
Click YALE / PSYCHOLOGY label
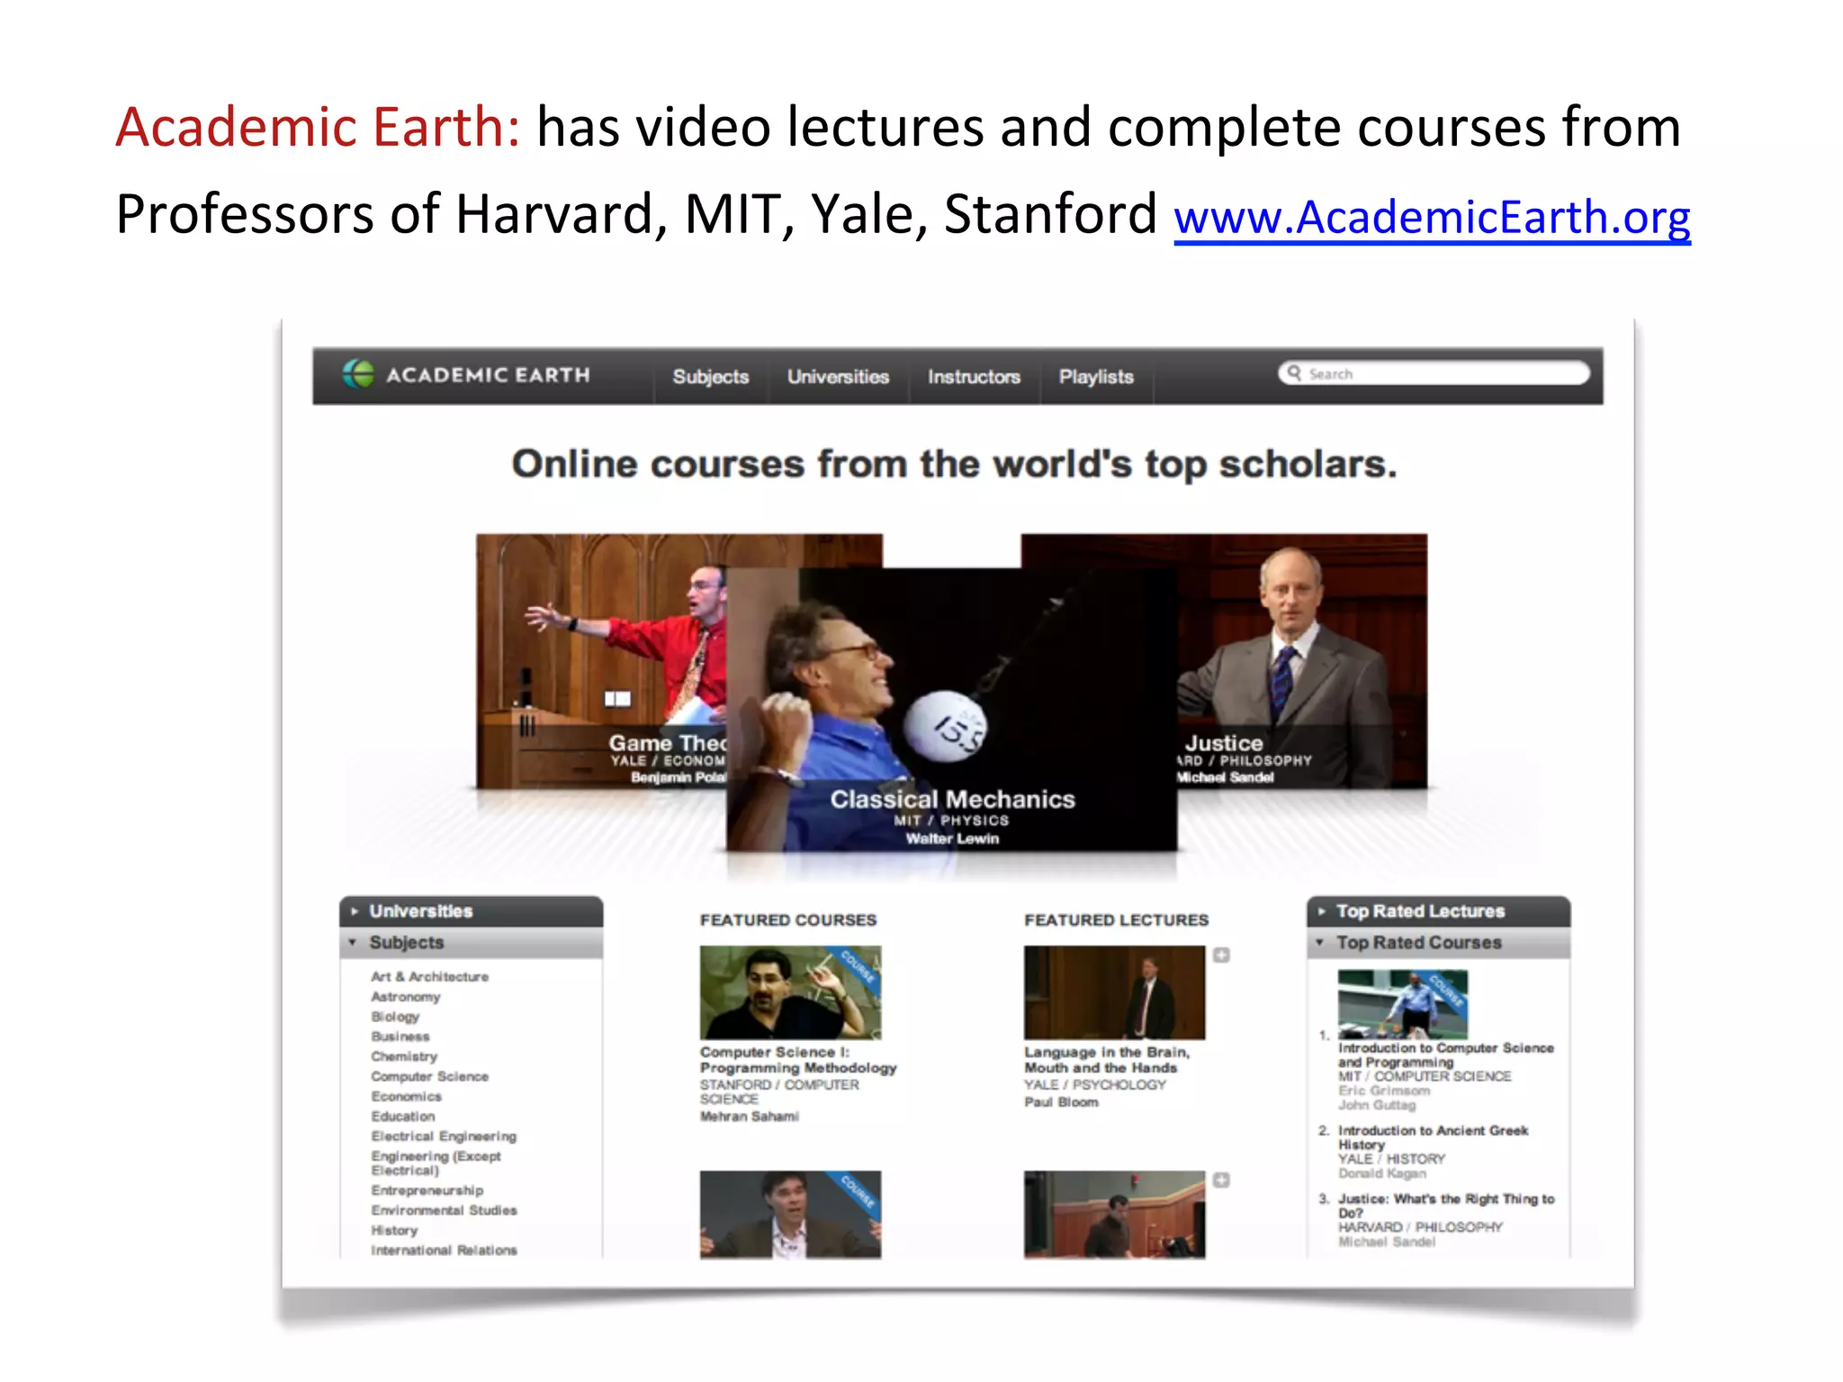tap(1094, 1085)
